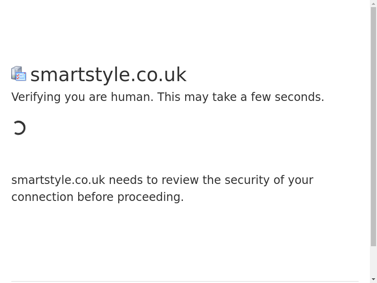Click the vertical scrollbar thumb
Image resolution: width=377 pixels, height=283 pixels.
[x=373, y=126]
